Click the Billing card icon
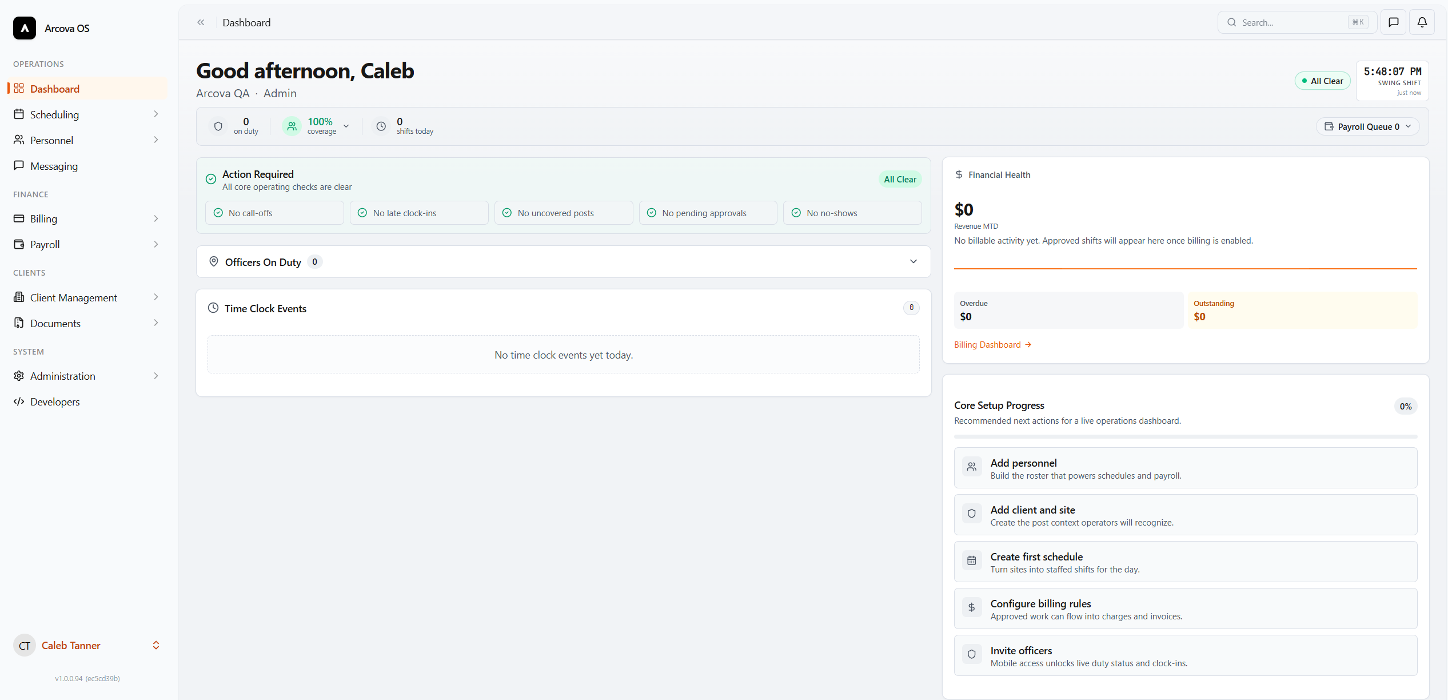Screen dimensions: 1448x700 (19, 218)
